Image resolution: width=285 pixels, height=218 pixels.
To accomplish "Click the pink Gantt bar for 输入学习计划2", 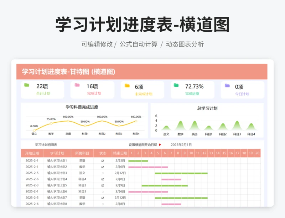I will 148,167.
